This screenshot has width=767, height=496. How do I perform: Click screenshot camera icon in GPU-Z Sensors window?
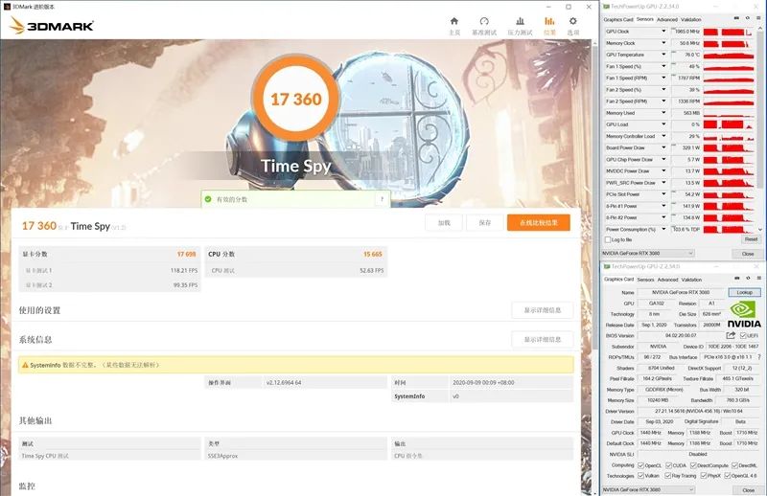736,18
